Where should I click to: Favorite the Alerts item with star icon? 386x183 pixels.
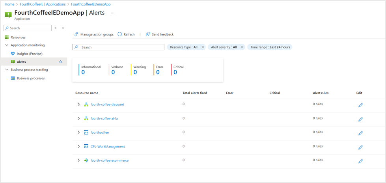60,62
